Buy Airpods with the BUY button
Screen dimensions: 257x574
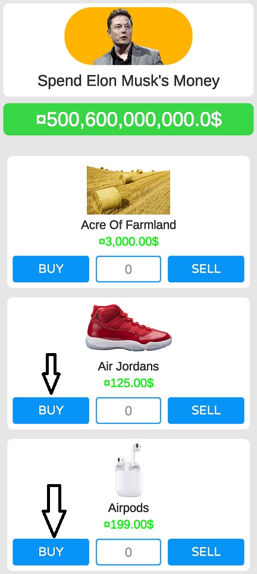pyautogui.click(x=51, y=552)
